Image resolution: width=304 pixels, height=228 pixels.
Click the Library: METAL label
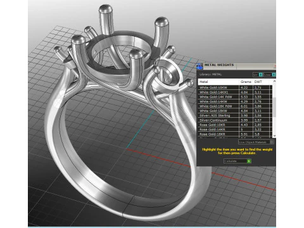(x=210, y=74)
